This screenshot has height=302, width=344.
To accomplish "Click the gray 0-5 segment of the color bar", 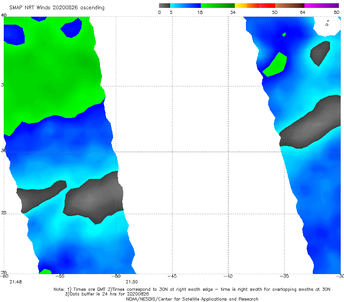I will [165, 6].
